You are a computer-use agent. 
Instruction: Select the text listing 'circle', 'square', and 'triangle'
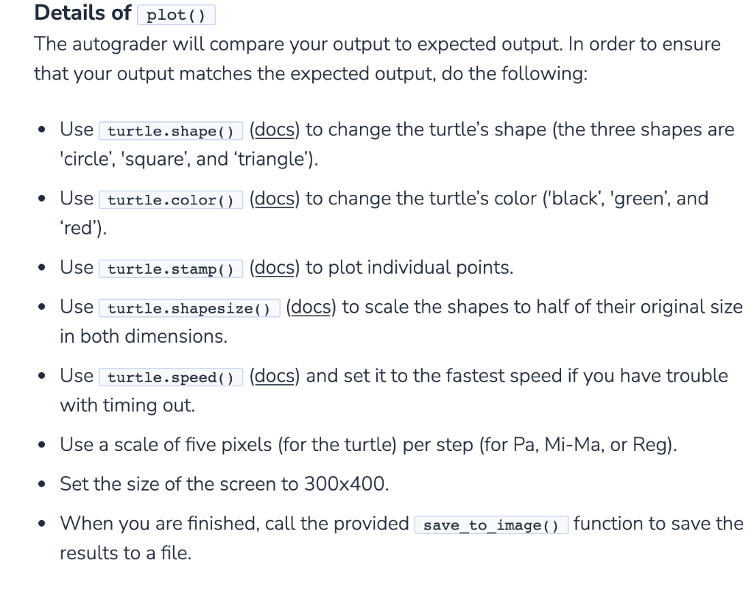[189, 159]
